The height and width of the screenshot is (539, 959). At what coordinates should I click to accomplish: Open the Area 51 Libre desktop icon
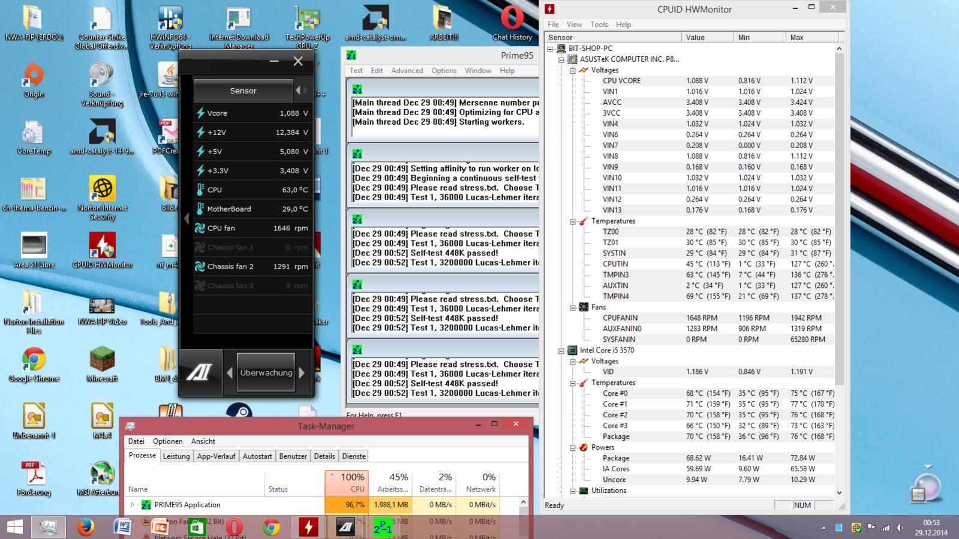[34, 251]
